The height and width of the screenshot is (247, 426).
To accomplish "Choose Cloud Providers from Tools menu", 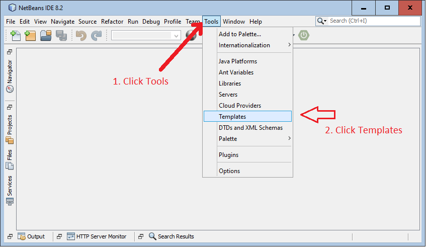I will click(x=248, y=106).
